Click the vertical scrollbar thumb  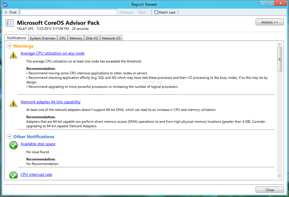pyautogui.click(x=280, y=59)
